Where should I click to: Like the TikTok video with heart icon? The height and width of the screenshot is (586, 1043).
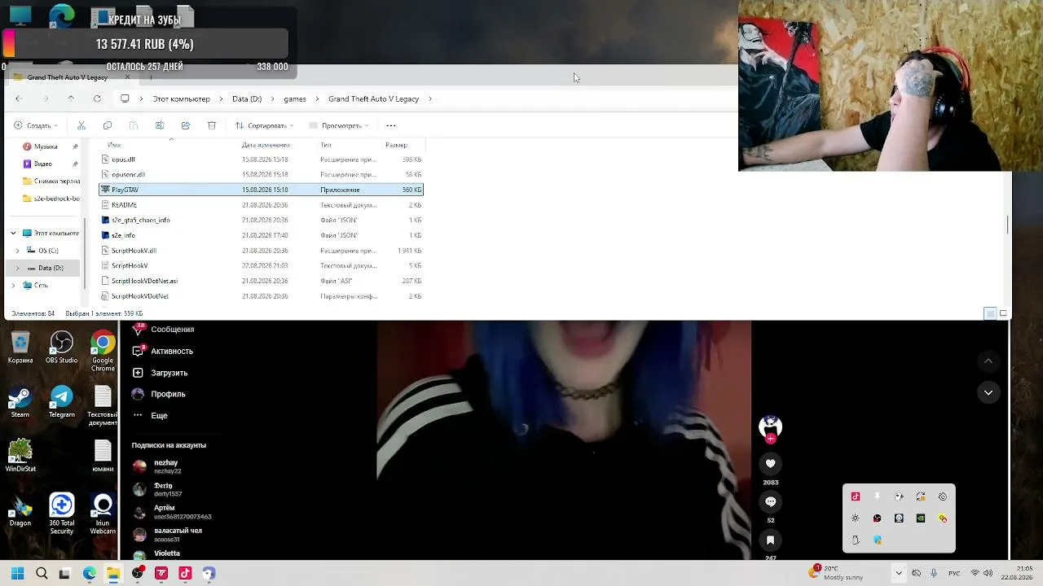(x=770, y=464)
